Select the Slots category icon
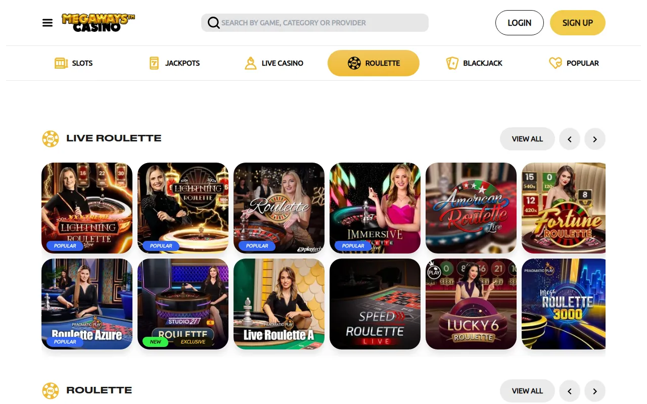The width and height of the screenshot is (647, 404). [x=61, y=63]
